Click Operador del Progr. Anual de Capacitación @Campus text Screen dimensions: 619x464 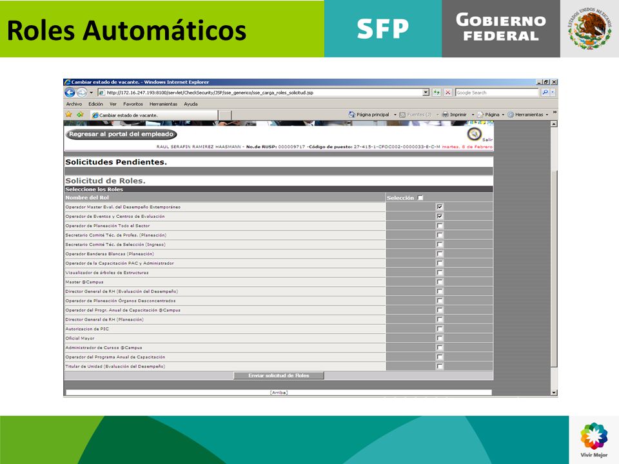[123, 310]
